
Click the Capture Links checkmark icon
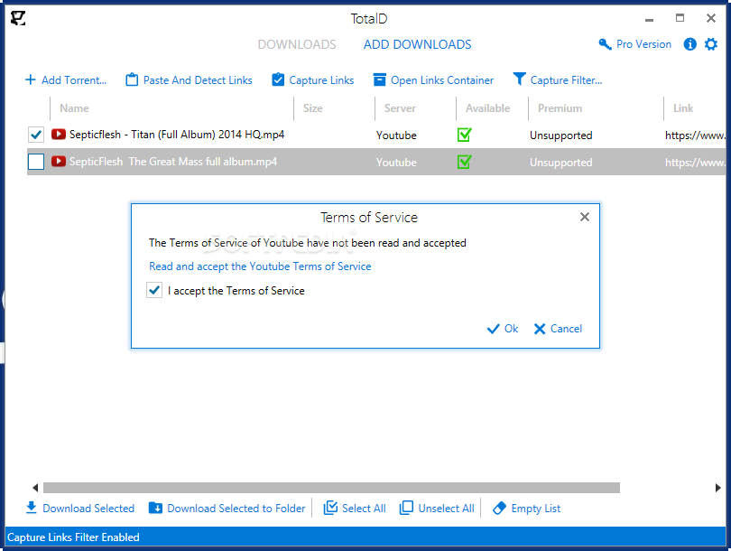(x=278, y=79)
